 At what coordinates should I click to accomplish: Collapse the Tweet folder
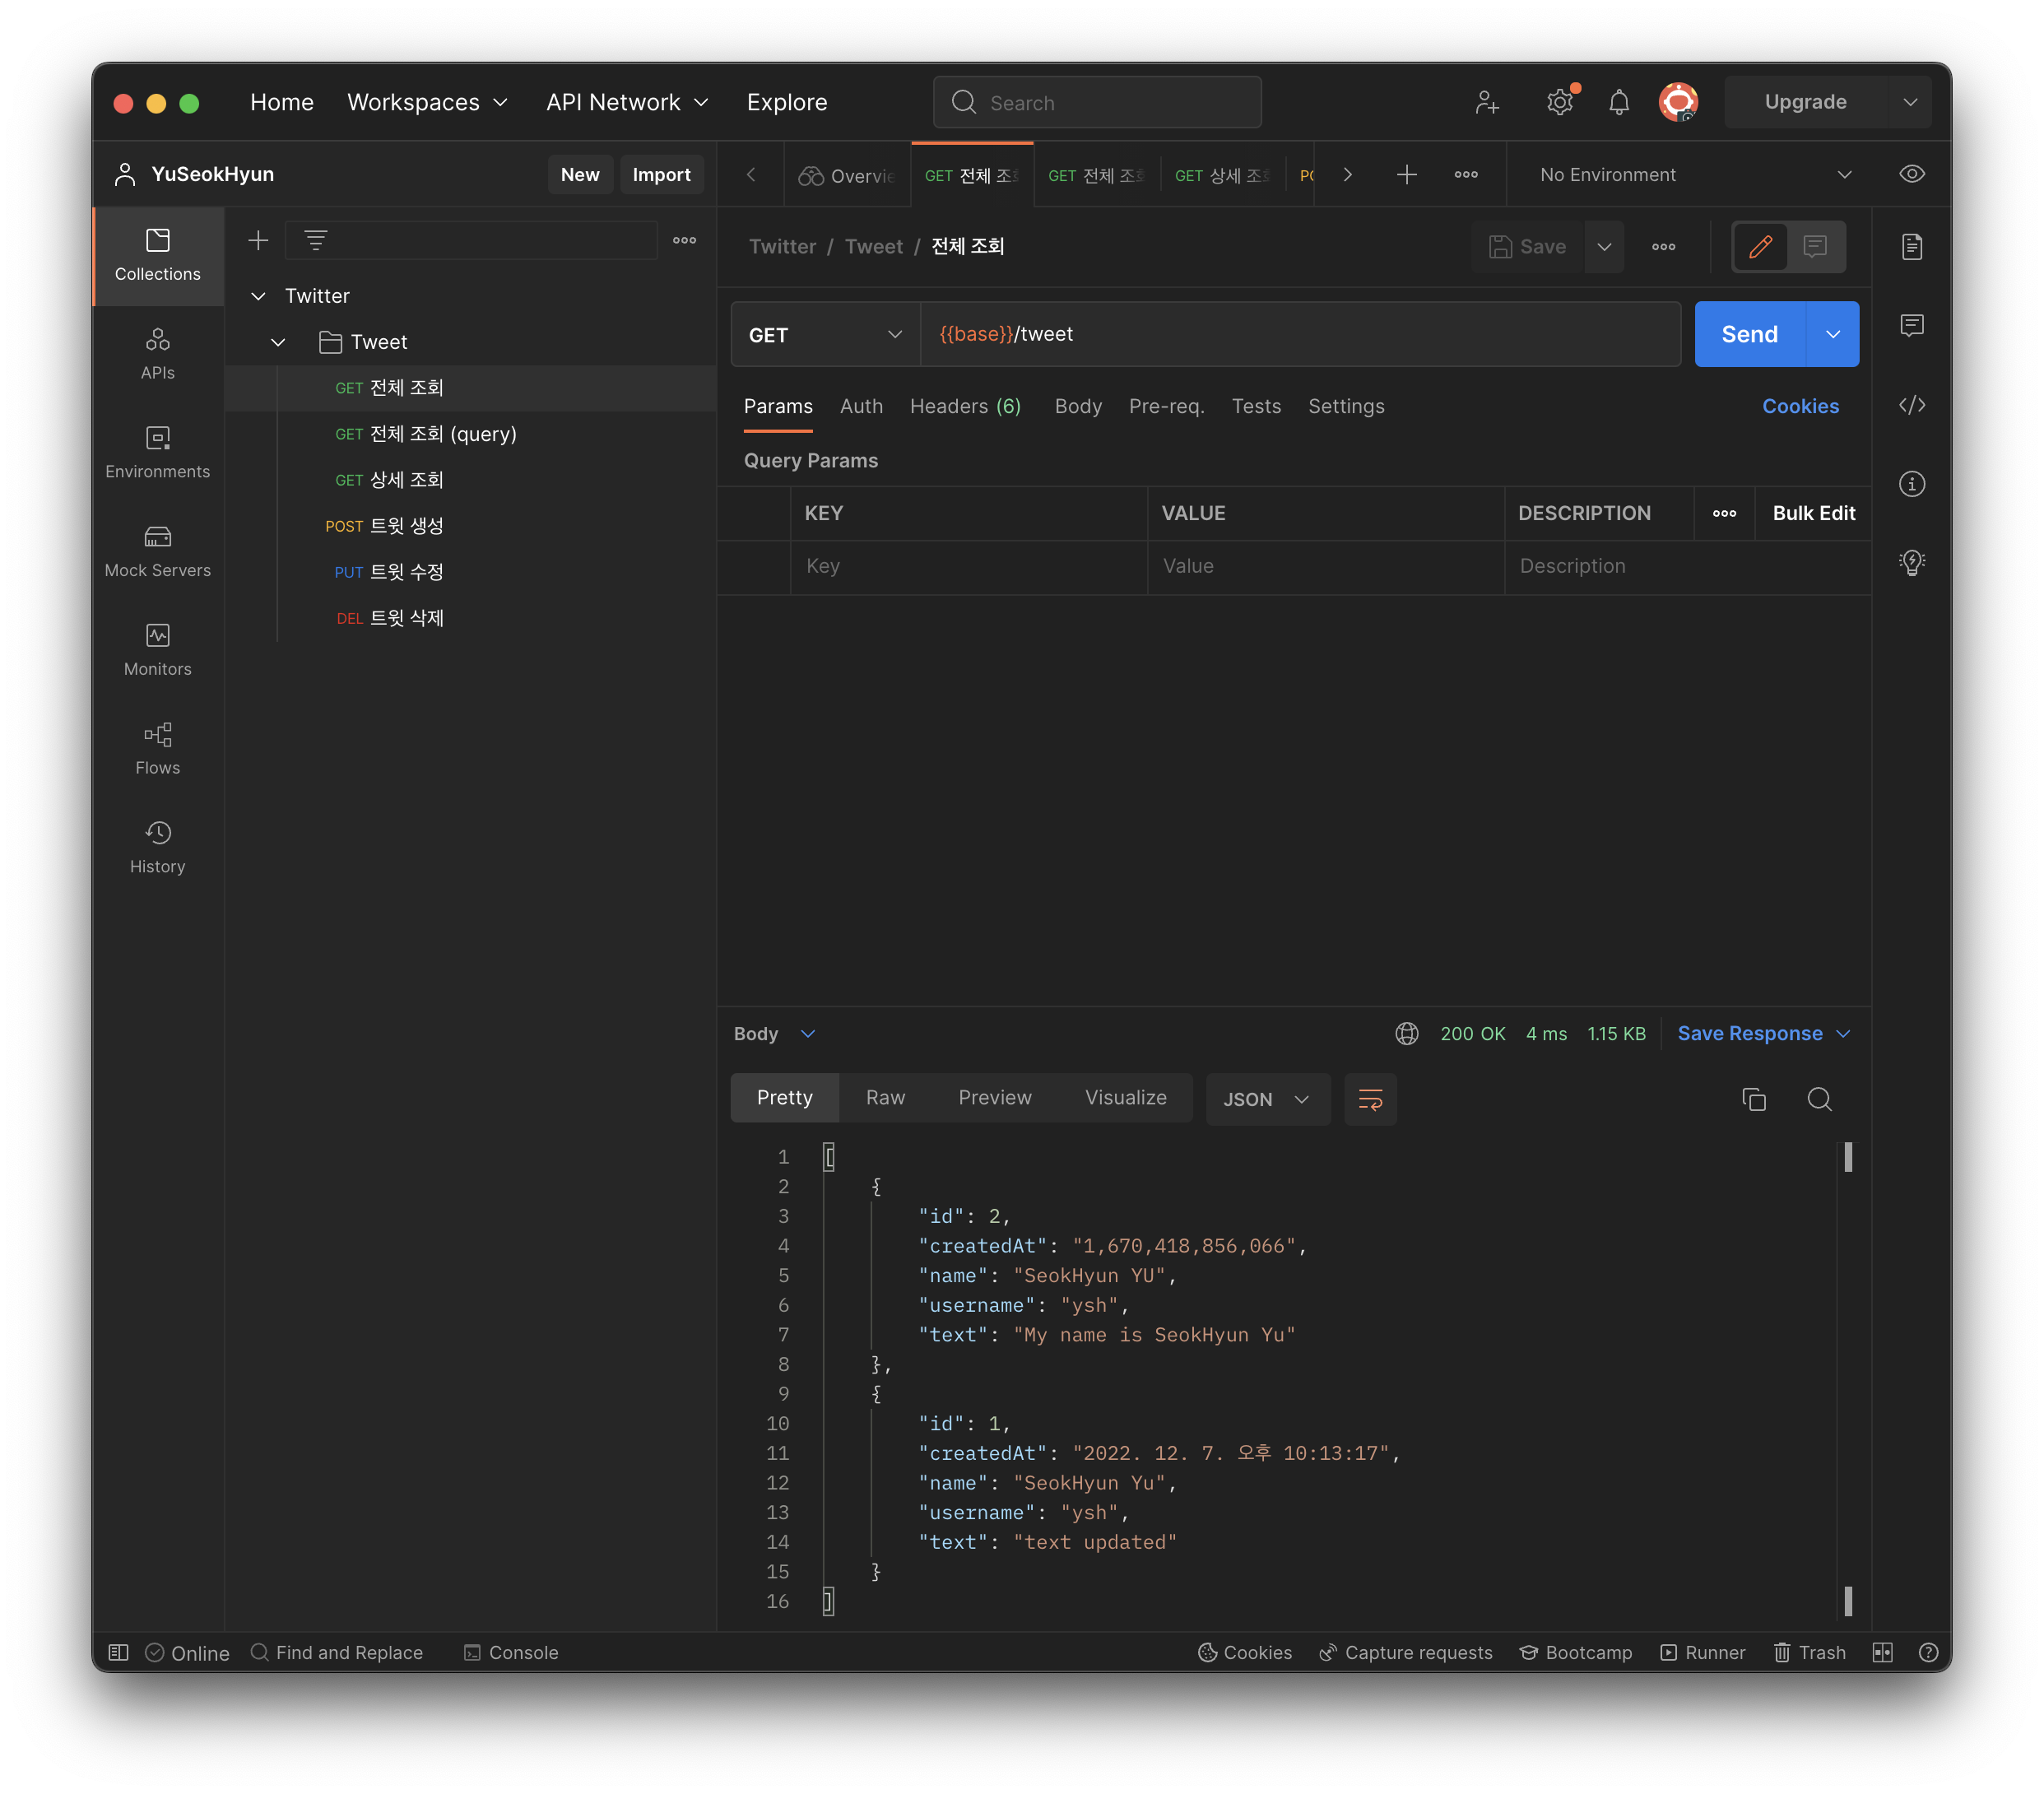point(278,342)
